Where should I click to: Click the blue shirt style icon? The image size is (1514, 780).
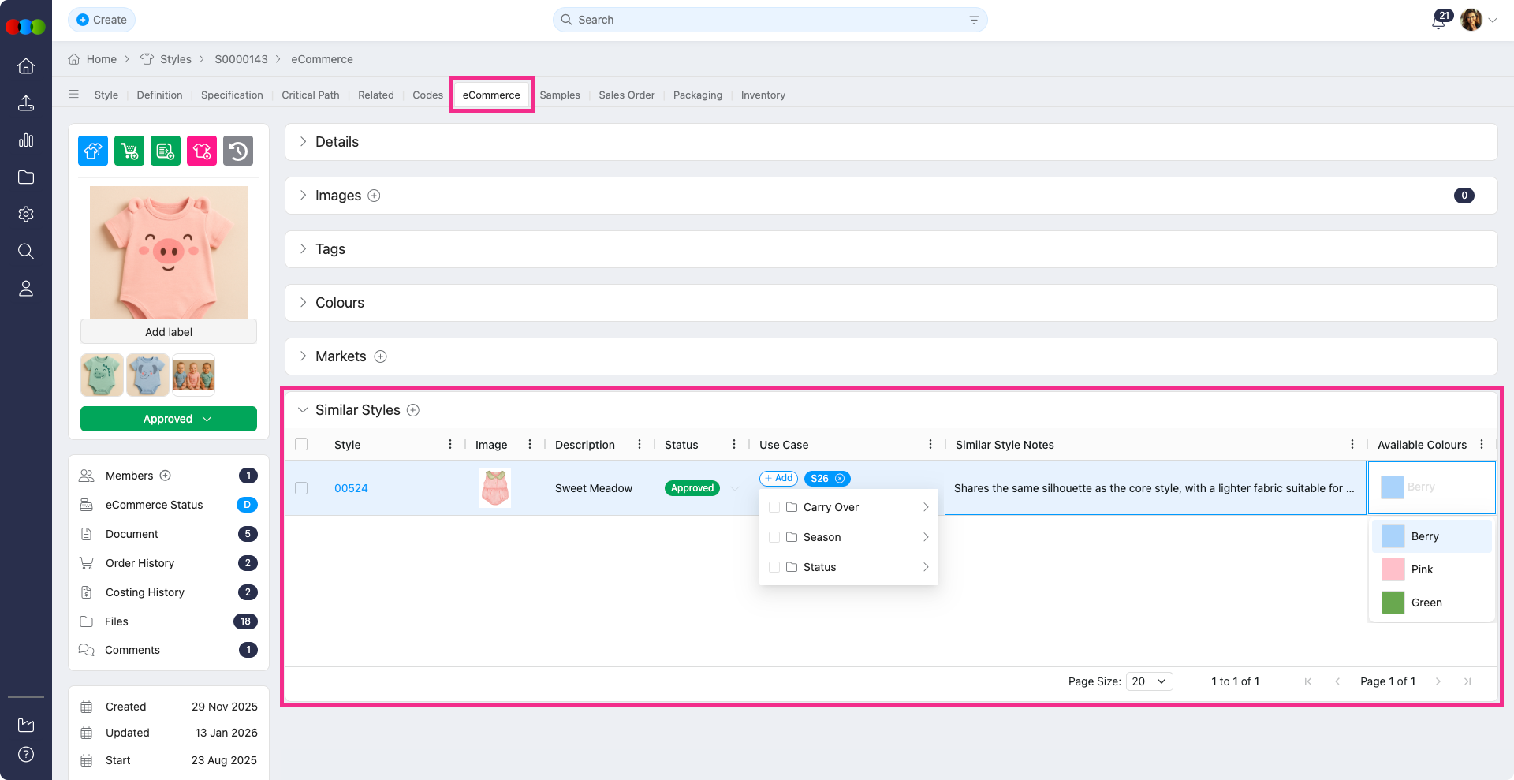coord(93,151)
